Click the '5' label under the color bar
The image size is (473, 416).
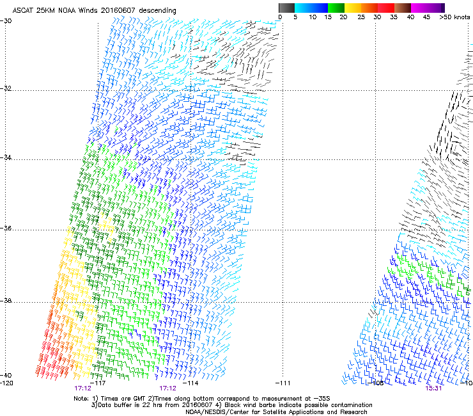[295, 17]
